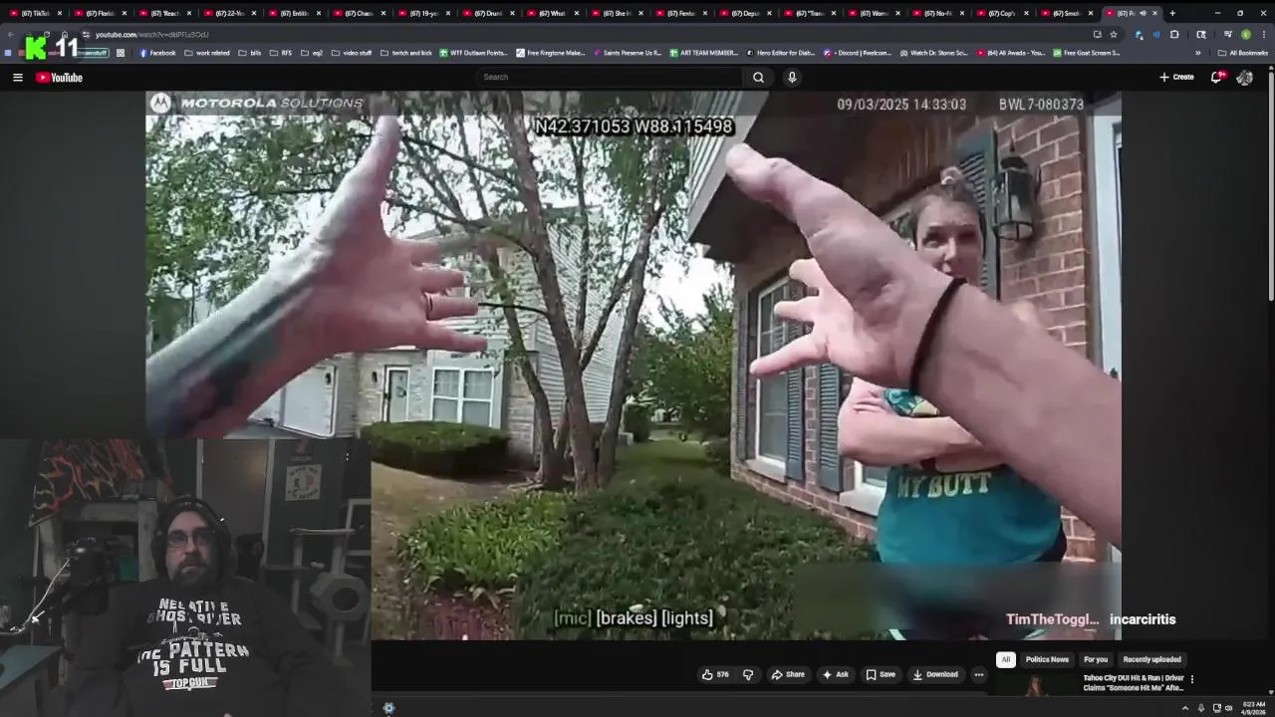The width and height of the screenshot is (1275, 717).
Task: Open the Free Ringtone Maker bookmark
Action: [551, 53]
